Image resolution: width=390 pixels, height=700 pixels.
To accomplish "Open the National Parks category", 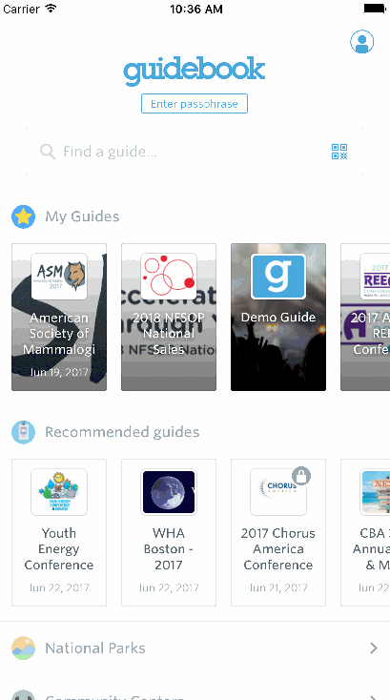I will tap(195, 649).
